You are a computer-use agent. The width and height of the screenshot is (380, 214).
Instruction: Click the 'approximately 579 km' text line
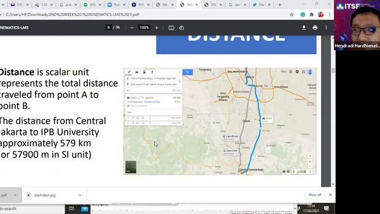(45, 143)
